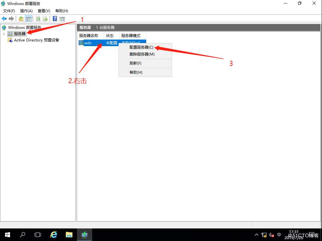The width and height of the screenshot is (322, 241).
Task: Click the Up one level folder icon
Action: (x=21, y=19)
